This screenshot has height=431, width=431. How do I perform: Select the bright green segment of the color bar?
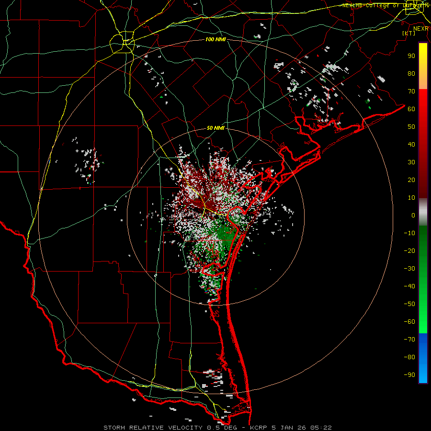click(423, 280)
